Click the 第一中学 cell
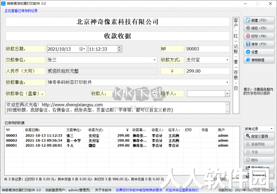The height and width of the screenshot is (194, 277). pyautogui.click(x=74, y=141)
